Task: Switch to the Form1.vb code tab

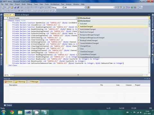Action: [8, 15]
